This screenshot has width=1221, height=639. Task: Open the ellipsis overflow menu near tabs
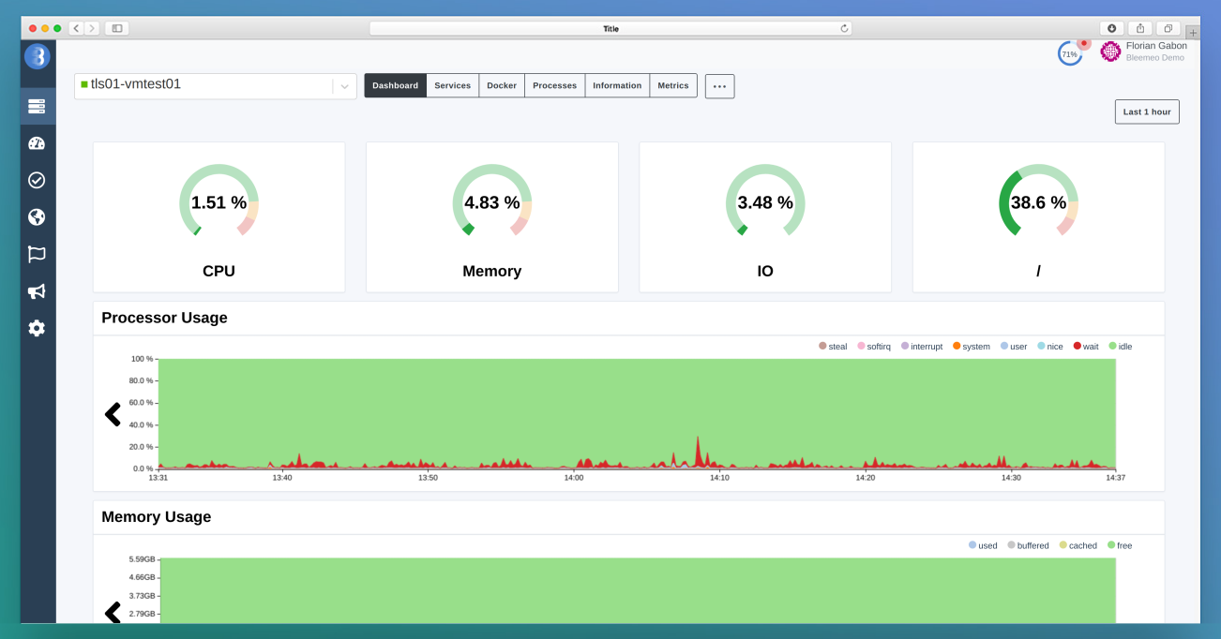coord(719,85)
